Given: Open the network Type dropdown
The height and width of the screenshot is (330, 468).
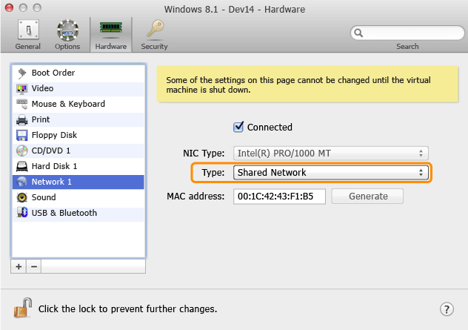Looking at the screenshot, I should 331,173.
